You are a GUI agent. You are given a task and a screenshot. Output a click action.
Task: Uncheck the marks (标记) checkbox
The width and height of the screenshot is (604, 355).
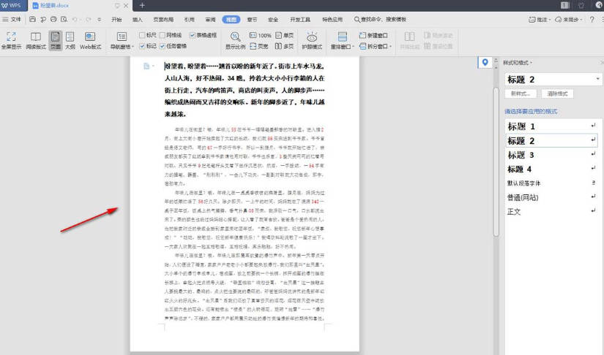point(142,46)
